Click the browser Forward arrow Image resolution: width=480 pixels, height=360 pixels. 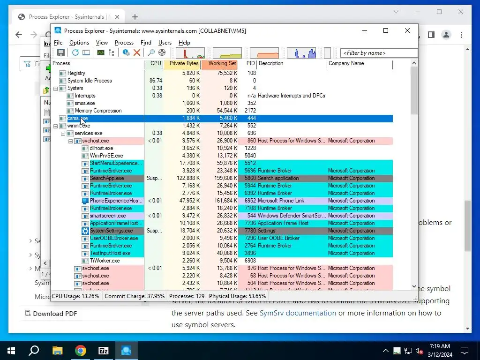tap(34, 35)
